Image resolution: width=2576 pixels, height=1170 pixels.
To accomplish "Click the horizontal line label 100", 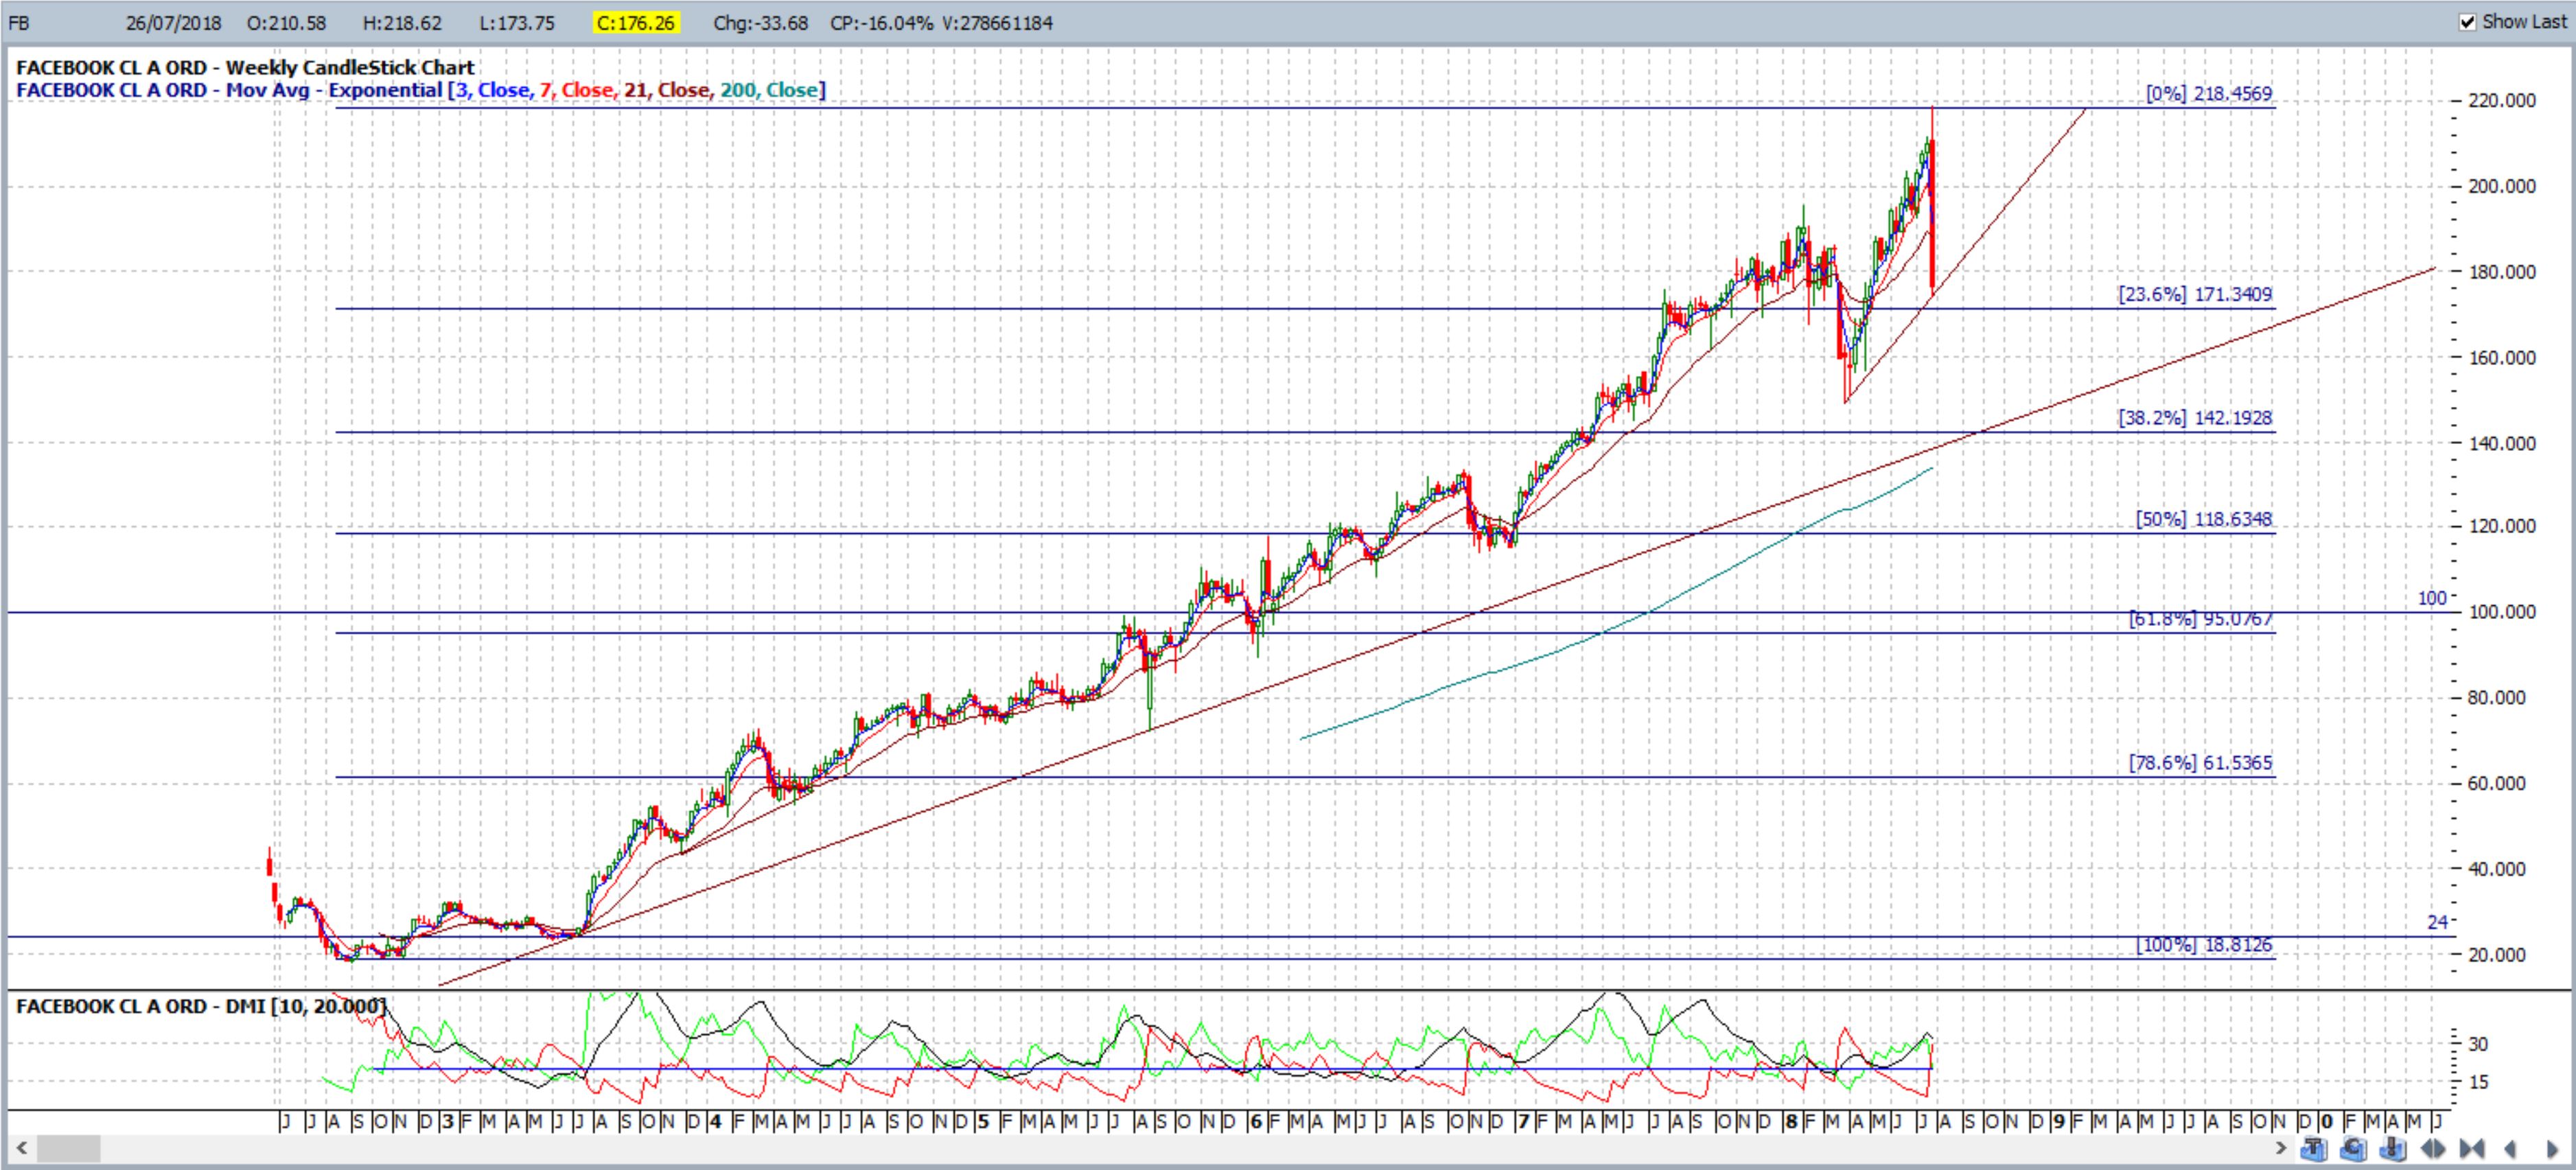I will coord(2432,598).
